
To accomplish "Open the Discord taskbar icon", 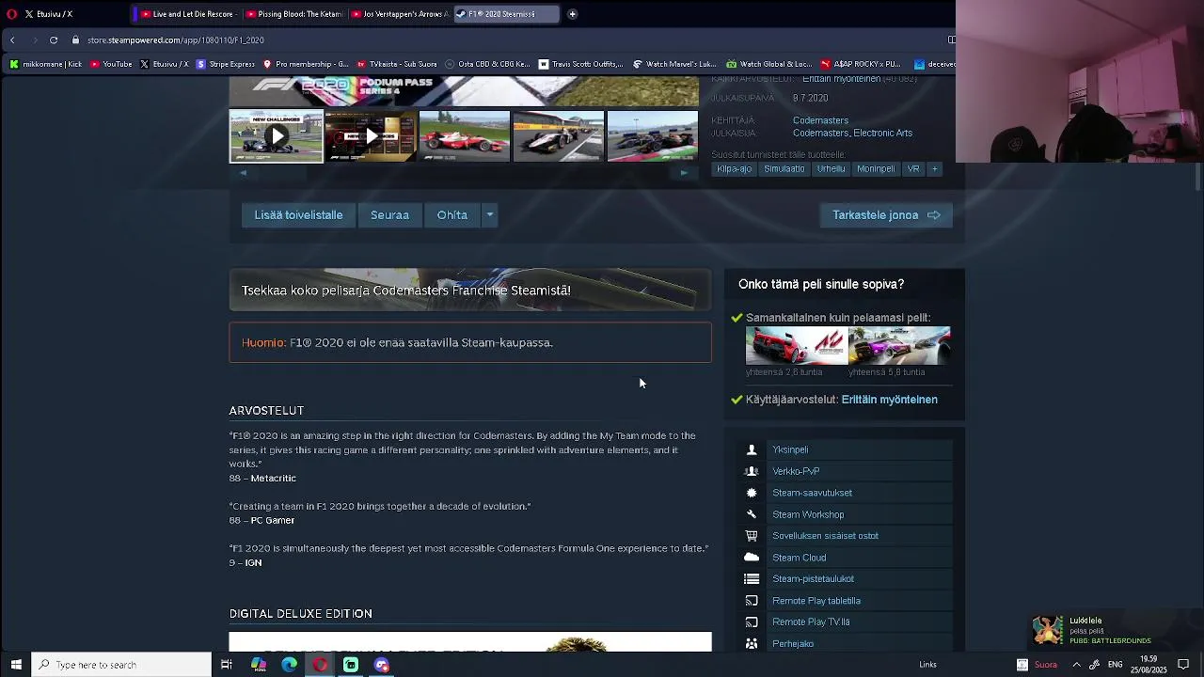I will 382,665.
